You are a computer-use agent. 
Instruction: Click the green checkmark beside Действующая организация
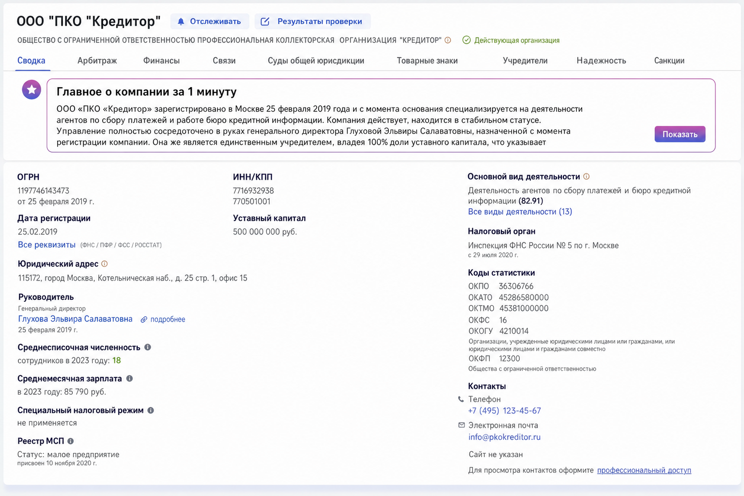pyautogui.click(x=466, y=40)
